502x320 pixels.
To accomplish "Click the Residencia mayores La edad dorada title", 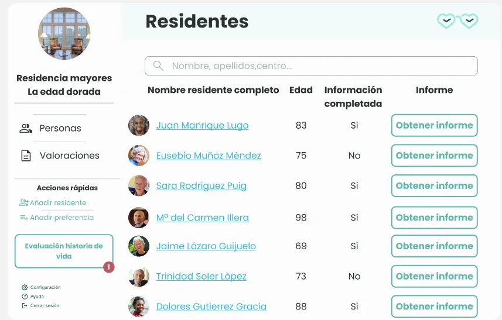I will coord(64,85).
